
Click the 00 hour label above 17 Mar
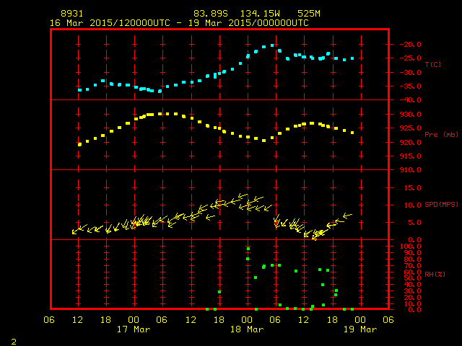(134, 320)
